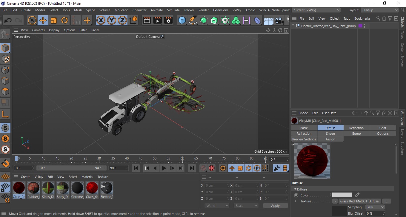Open the Layout Startup dropdown
This screenshot has height=217, width=406.
pos(379,10)
